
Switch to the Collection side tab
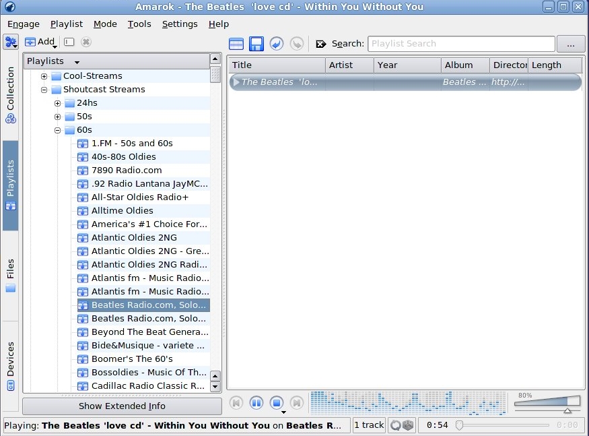11,95
